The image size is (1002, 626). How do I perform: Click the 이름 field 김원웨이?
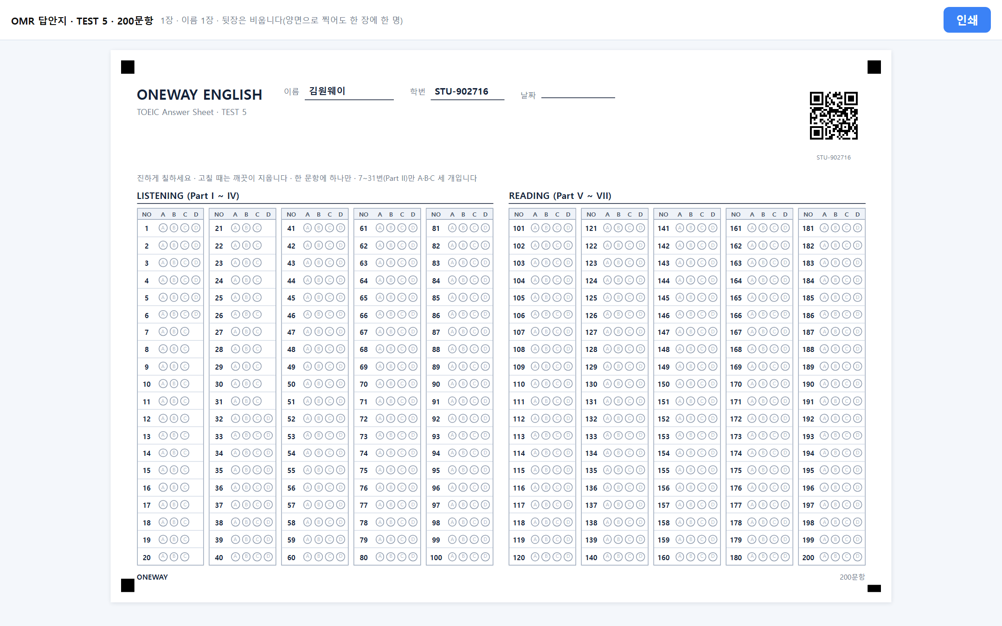coord(349,91)
